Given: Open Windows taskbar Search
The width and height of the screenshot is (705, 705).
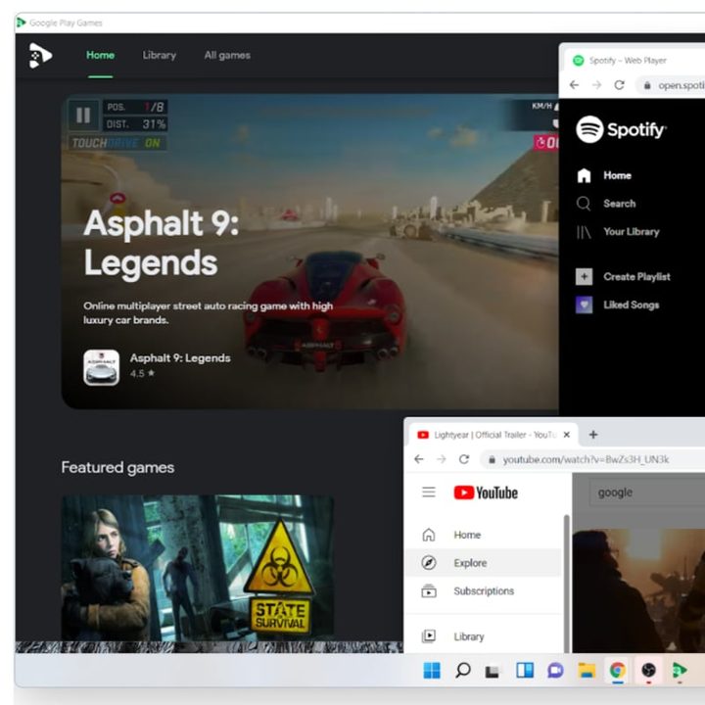Looking at the screenshot, I should 462,671.
